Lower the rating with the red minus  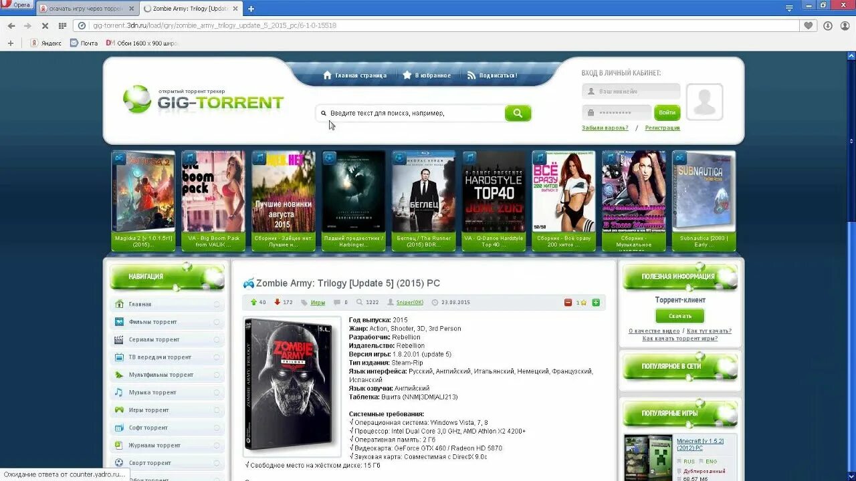pyautogui.click(x=568, y=303)
